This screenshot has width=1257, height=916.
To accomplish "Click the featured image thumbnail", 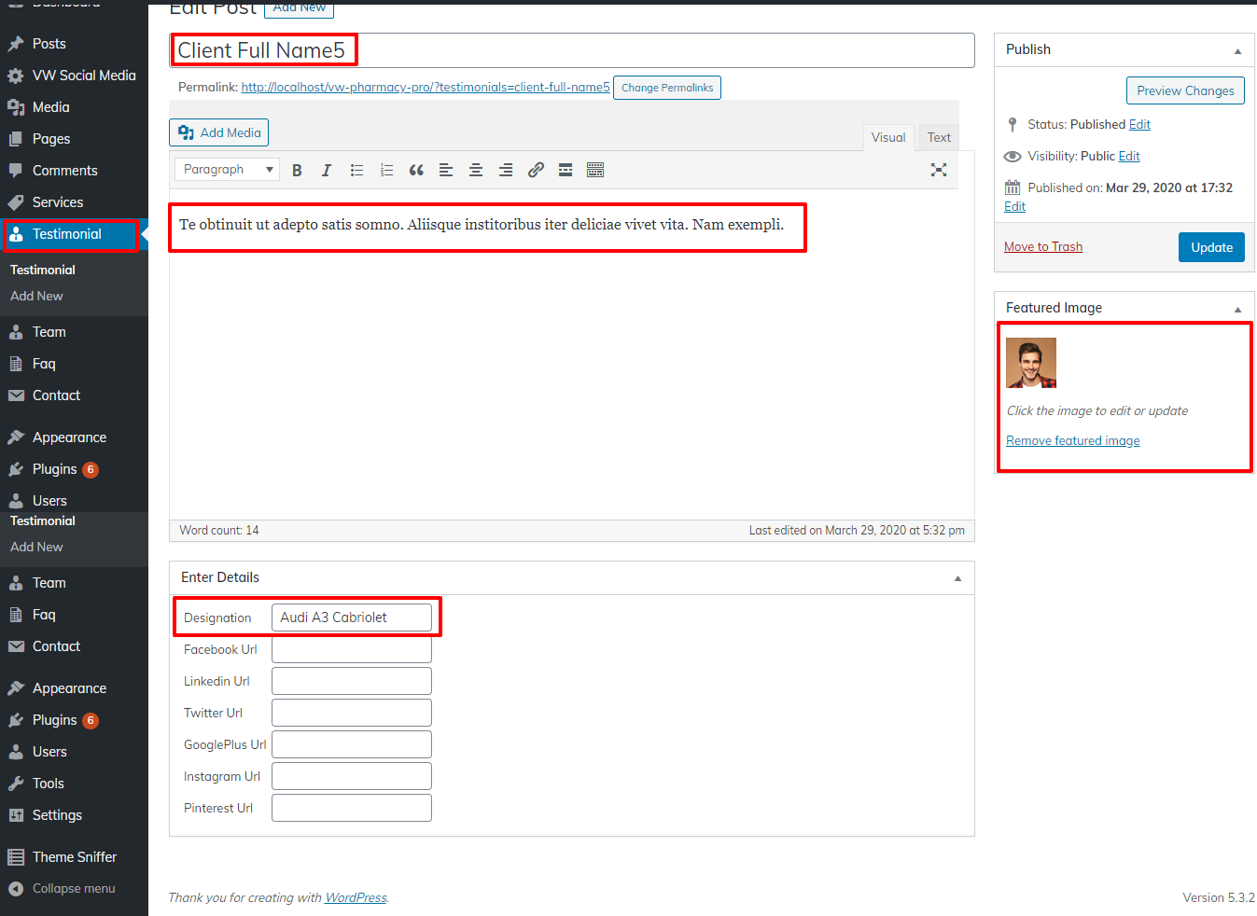I will click(x=1031, y=363).
